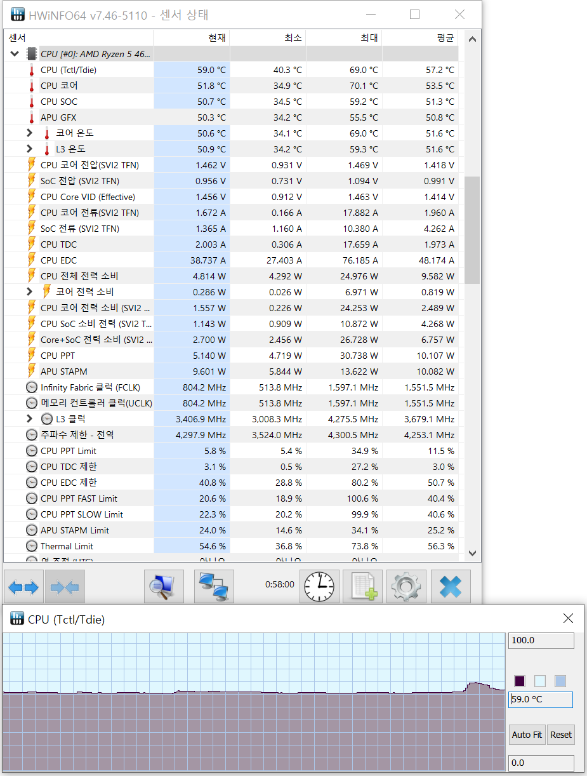Click the 59.0 °C current value field

[x=541, y=699]
